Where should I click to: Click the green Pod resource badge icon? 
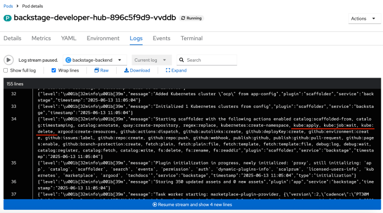click(7, 18)
